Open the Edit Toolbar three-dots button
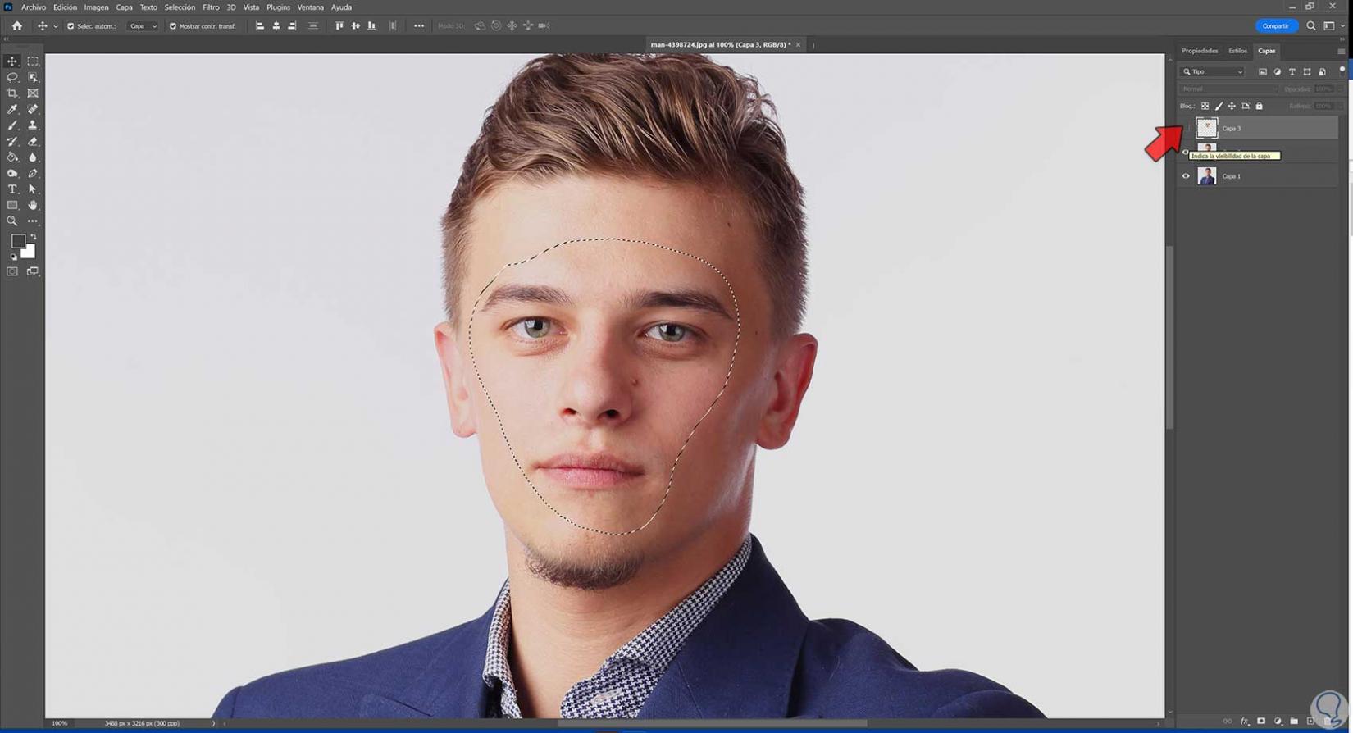 tap(33, 221)
